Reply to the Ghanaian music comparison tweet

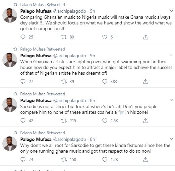pos(23,37)
